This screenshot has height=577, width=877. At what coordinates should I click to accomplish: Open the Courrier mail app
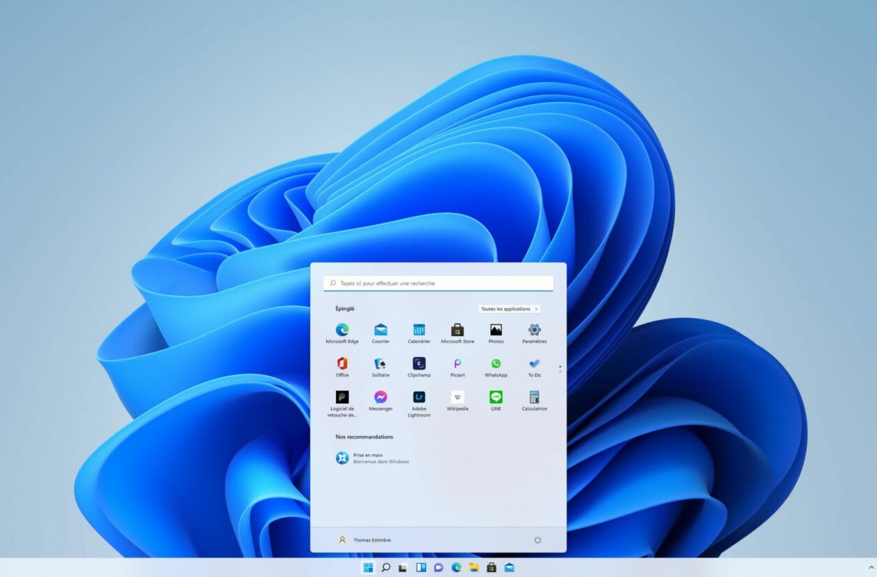pyautogui.click(x=381, y=333)
